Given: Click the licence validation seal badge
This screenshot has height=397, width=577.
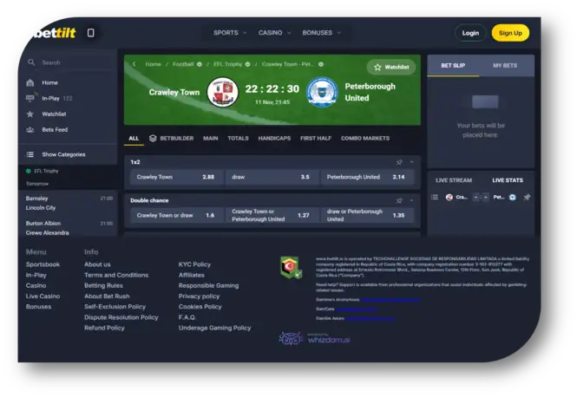Looking at the screenshot, I should 291,267.
